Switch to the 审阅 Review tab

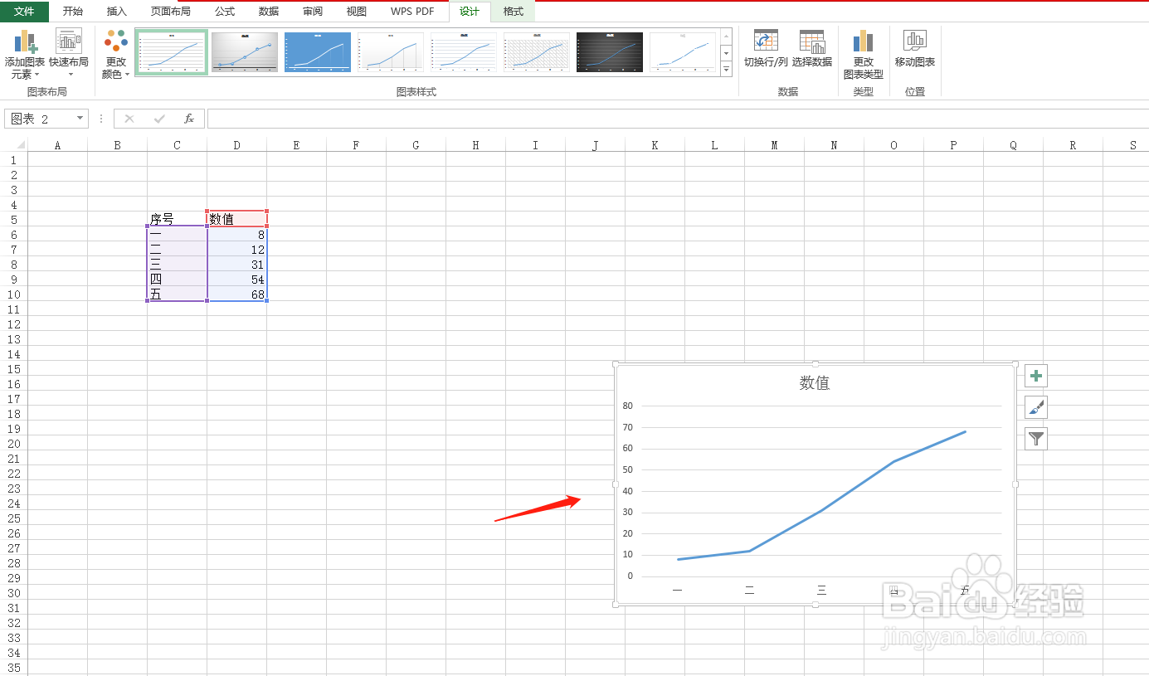pyautogui.click(x=313, y=12)
